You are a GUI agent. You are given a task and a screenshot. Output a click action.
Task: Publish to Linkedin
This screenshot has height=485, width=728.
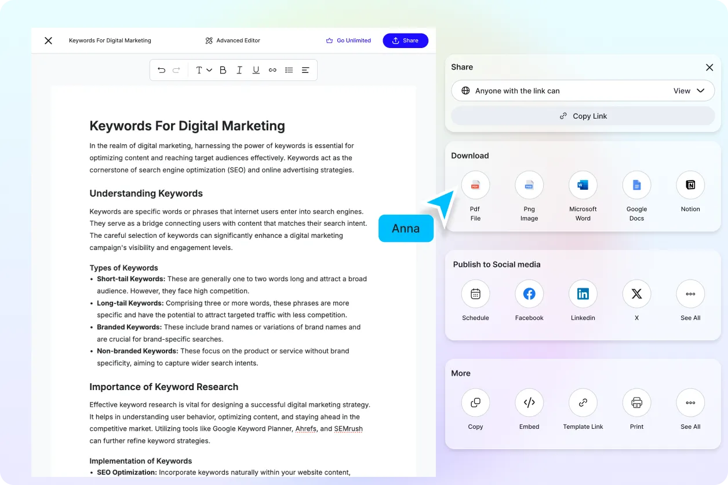pos(583,294)
